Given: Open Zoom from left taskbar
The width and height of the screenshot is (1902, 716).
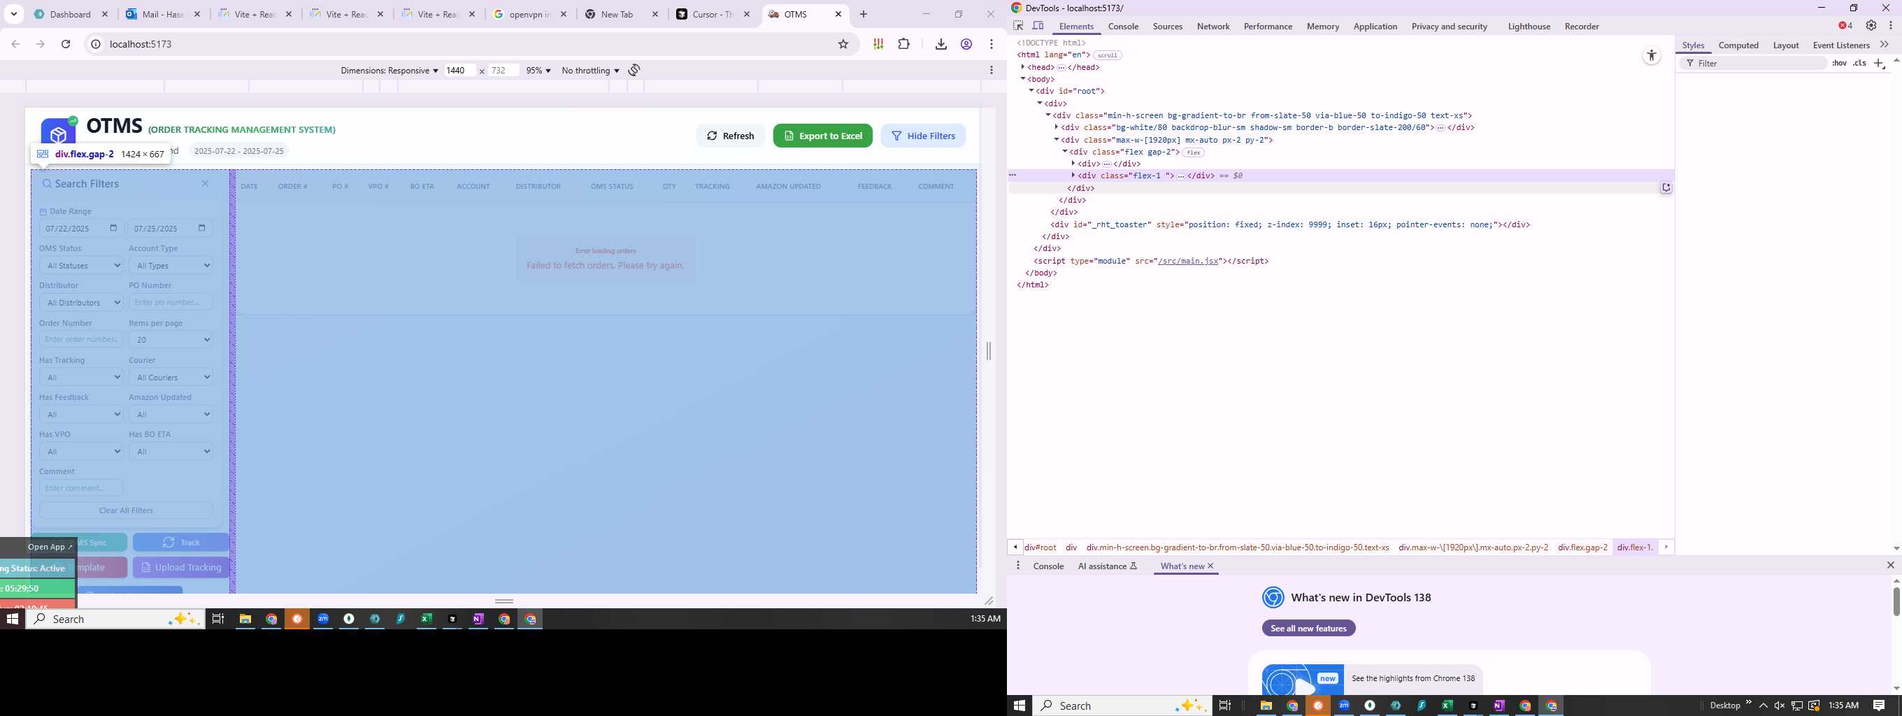Looking at the screenshot, I should click(322, 620).
